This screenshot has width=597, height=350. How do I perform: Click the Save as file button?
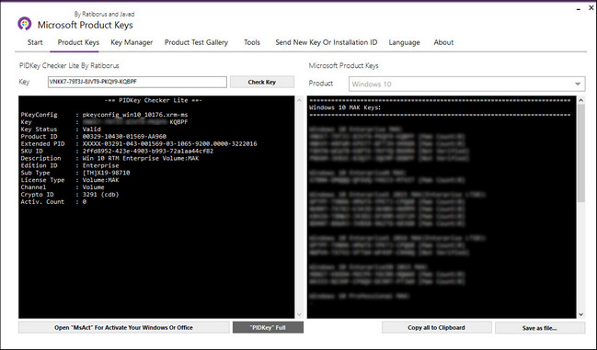tap(540, 328)
